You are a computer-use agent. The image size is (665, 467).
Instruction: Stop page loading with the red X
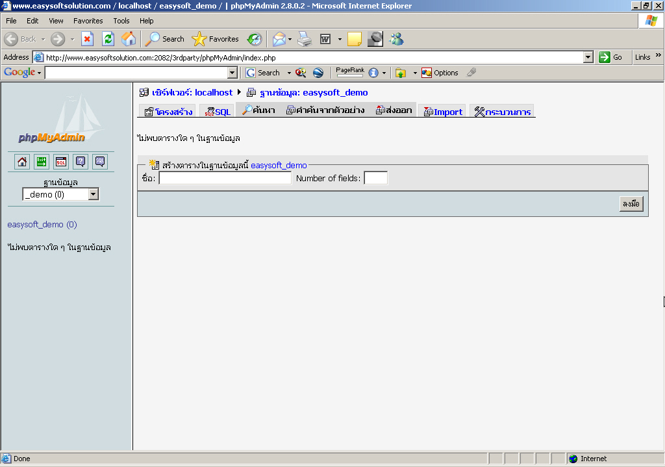pyautogui.click(x=87, y=39)
